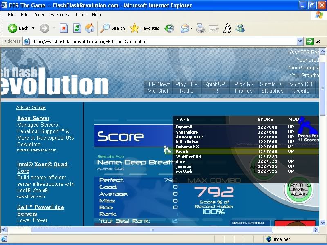
Task: Open the Mail toolbar icon
Action: [184, 28]
